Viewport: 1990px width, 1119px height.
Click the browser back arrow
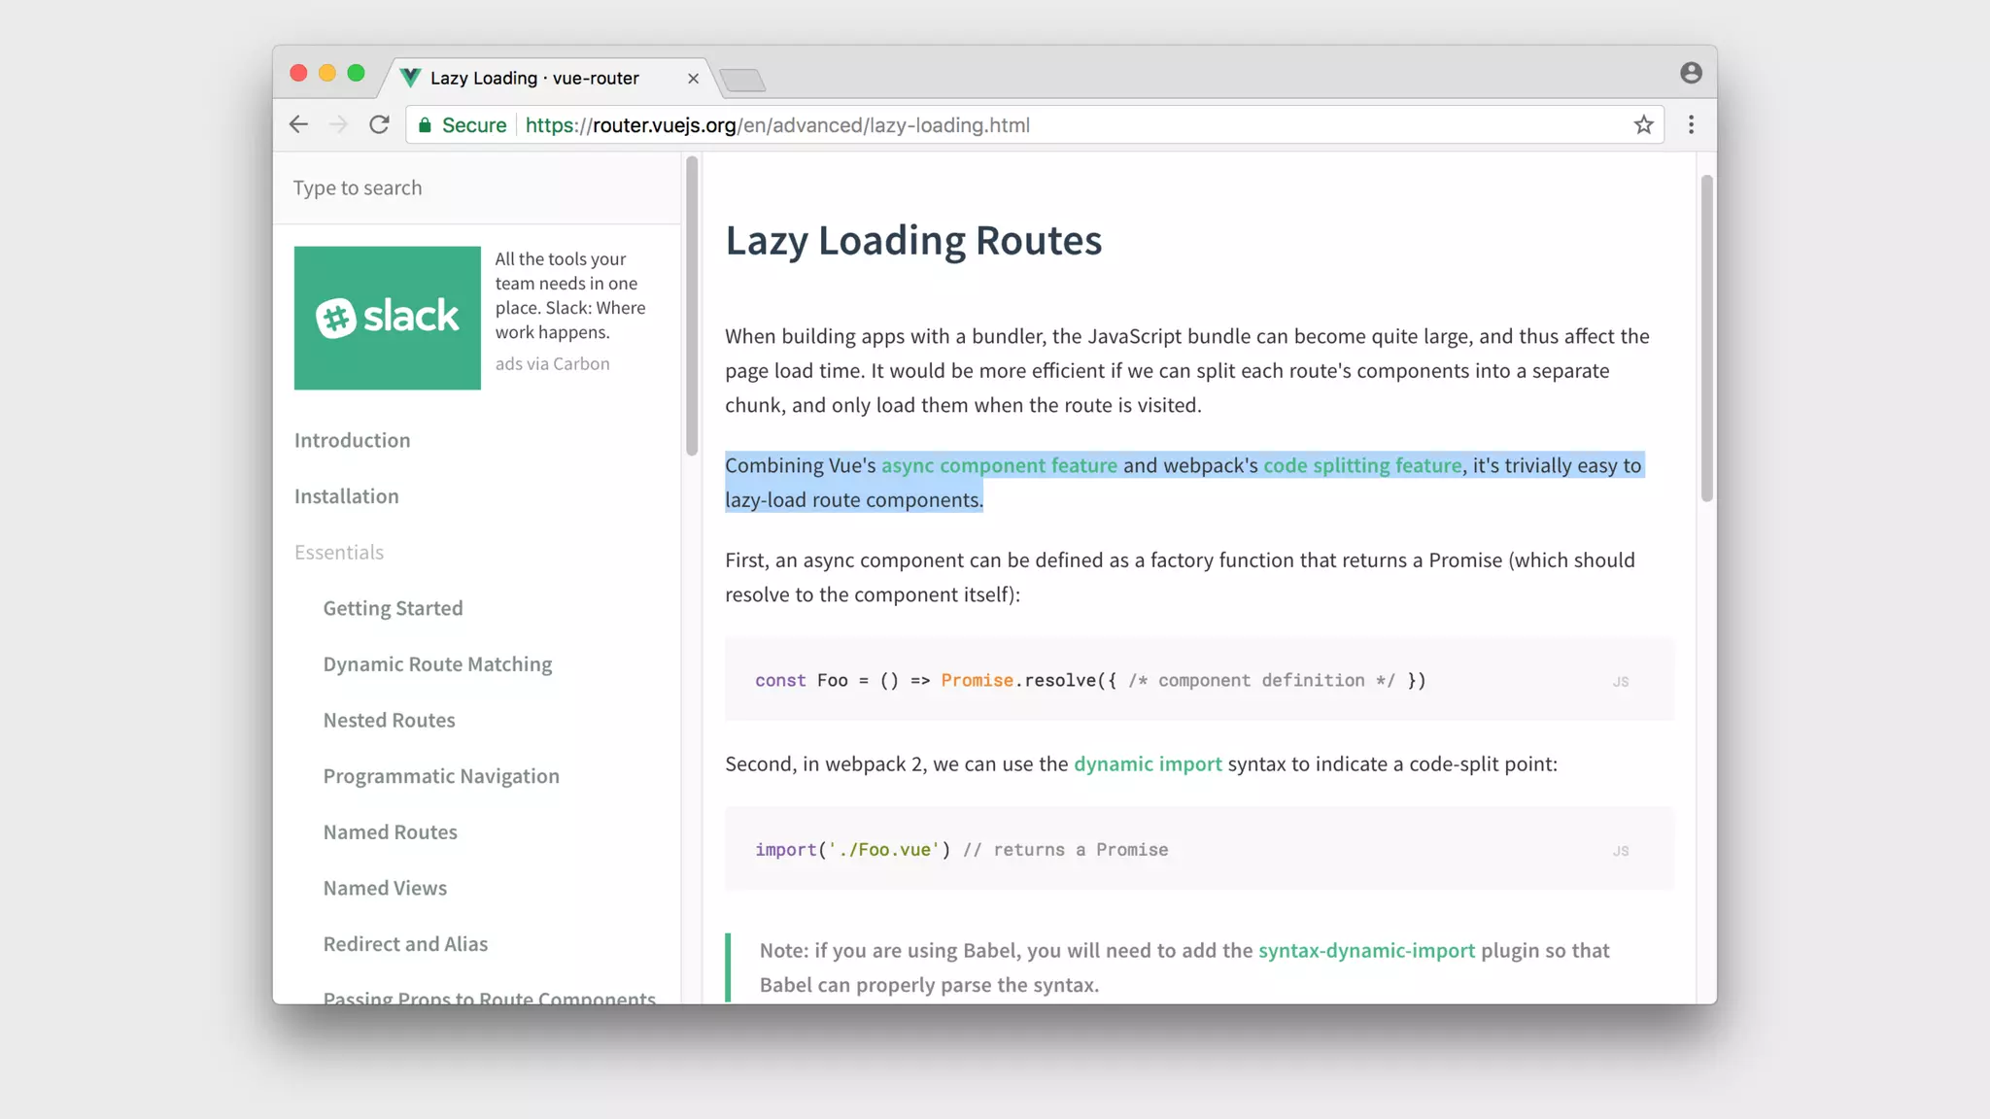[298, 124]
